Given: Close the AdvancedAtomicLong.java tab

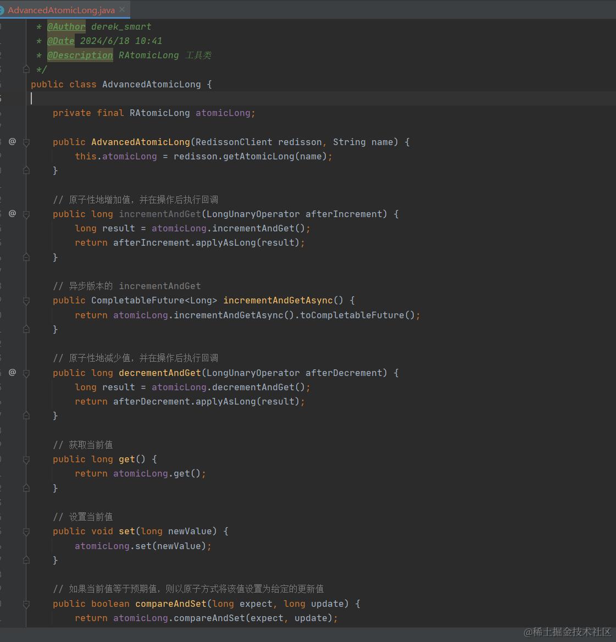Looking at the screenshot, I should pyautogui.click(x=122, y=9).
